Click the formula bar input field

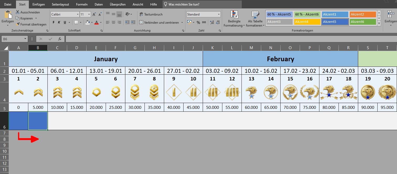click(x=231, y=39)
